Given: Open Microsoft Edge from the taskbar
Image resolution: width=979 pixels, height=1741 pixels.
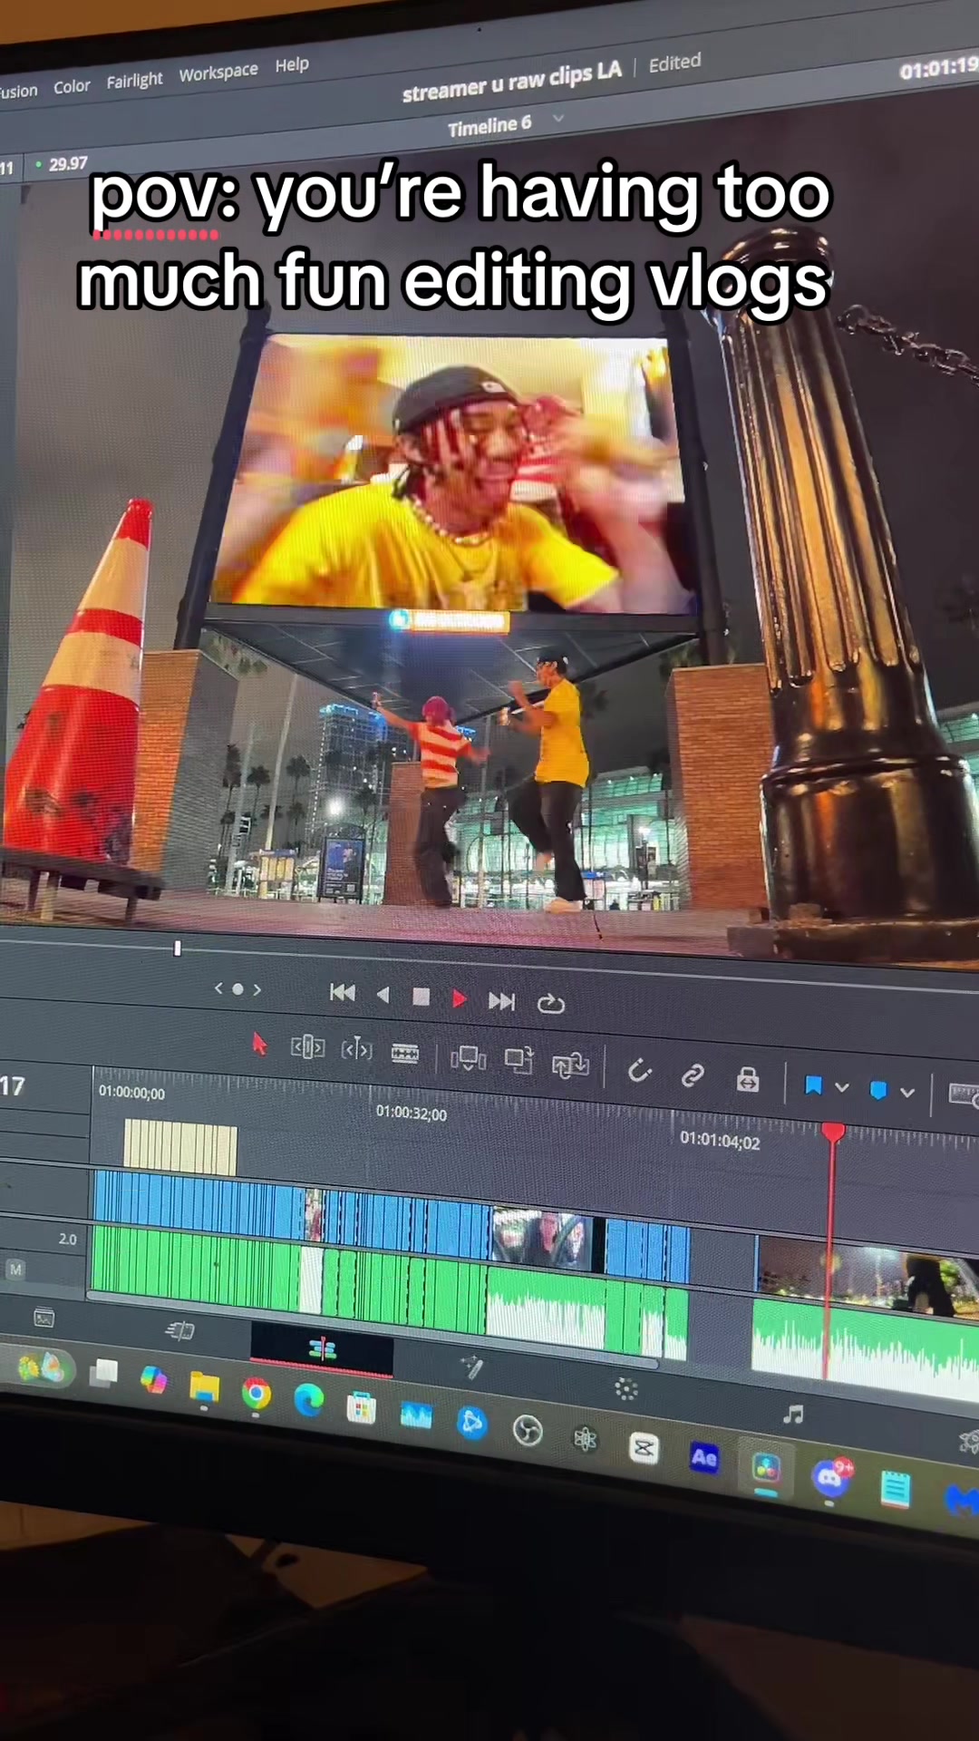Looking at the screenshot, I should [x=309, y=1401].
